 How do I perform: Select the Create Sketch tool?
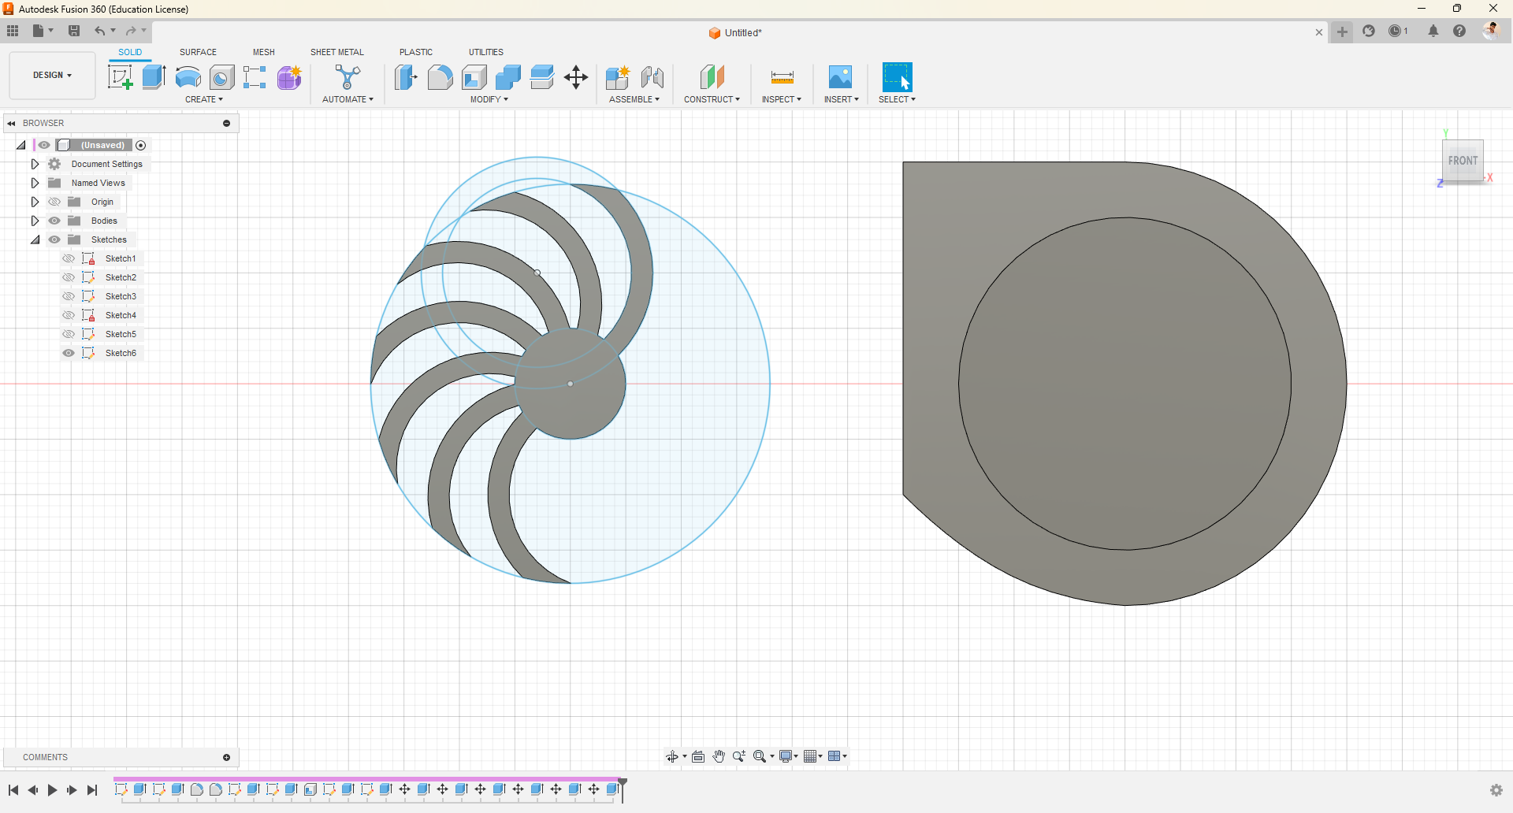tap(120, 77)
